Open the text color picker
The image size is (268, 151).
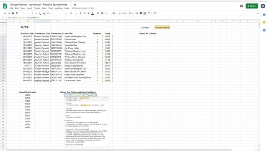coord(93,13)
